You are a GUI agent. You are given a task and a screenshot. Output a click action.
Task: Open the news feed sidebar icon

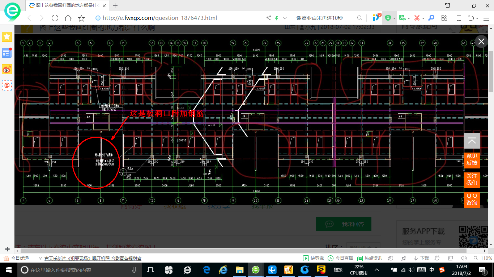pos(7,53)
